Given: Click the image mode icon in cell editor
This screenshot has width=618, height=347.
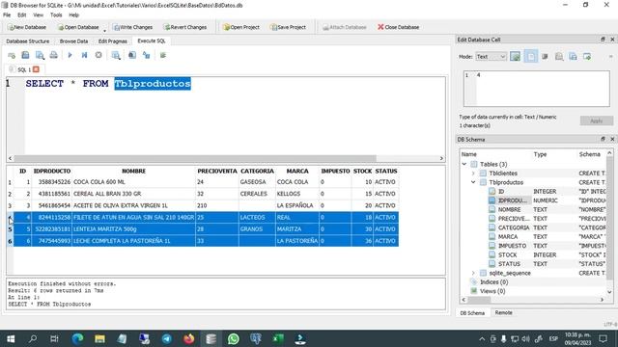Looking at the screenshot, I should 515,57.
